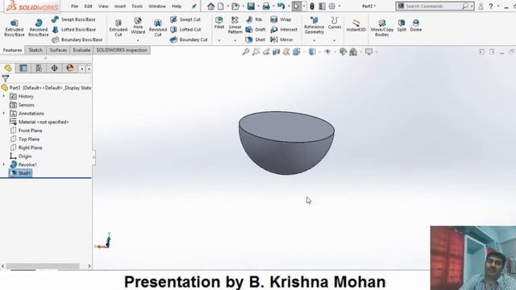Image resolution: width=516 pixels, height=290 pixels.
Task: Toggle Instant3D mode
Action: pos(356,25)
